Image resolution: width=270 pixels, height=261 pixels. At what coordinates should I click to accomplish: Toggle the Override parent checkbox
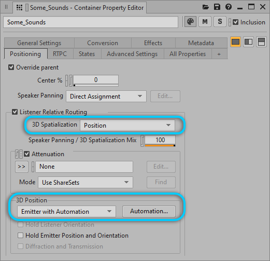11,67
